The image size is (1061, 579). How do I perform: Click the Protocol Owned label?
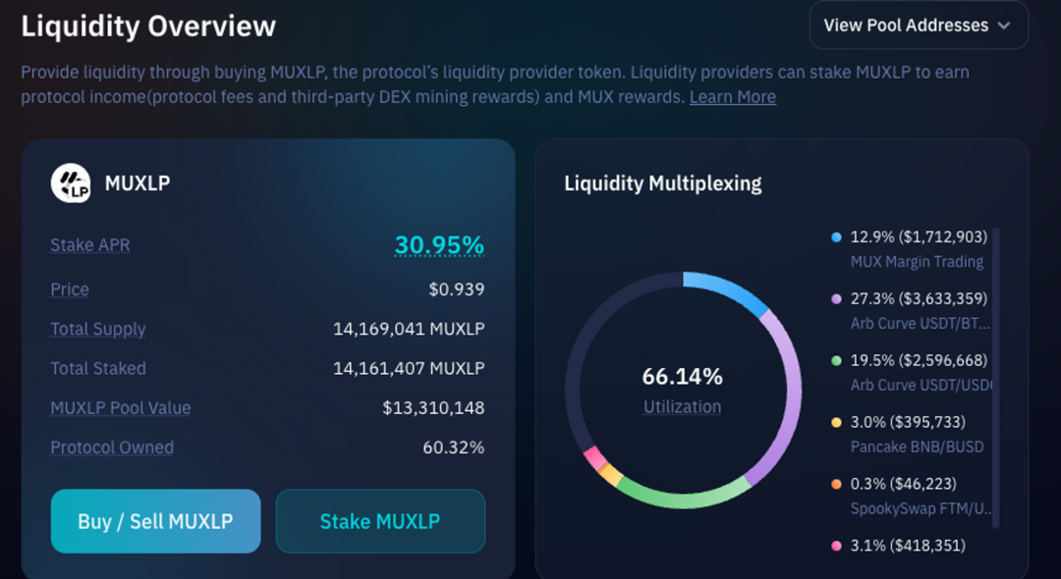pos(111,447)
